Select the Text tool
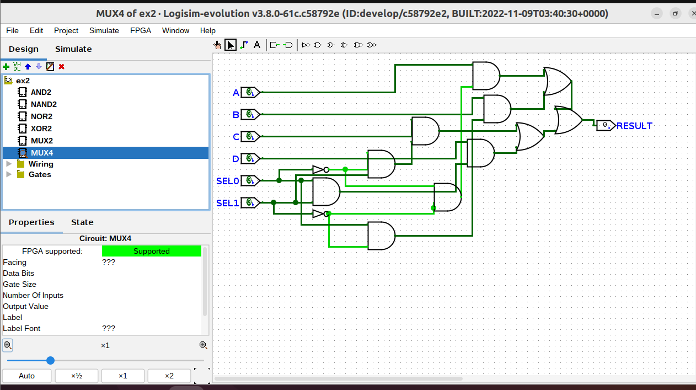This screenshot has width=696, height=390. [257, 45]
